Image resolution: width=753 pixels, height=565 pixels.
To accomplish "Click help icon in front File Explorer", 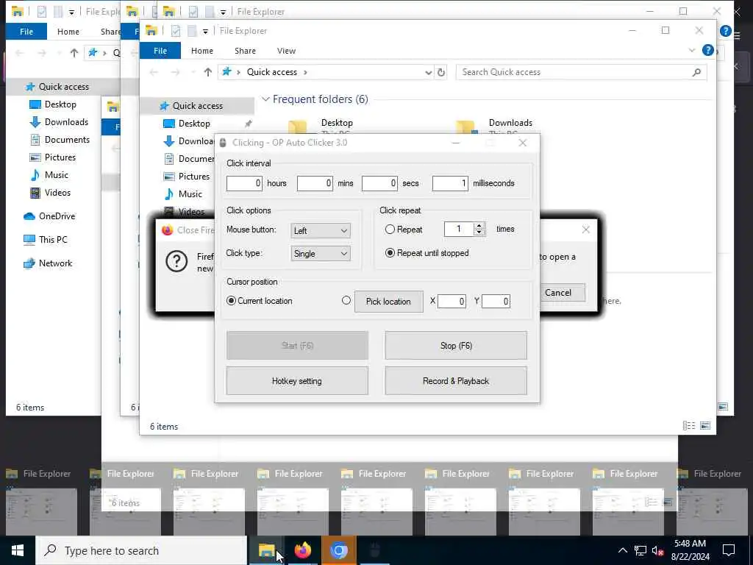I will 707,50.
